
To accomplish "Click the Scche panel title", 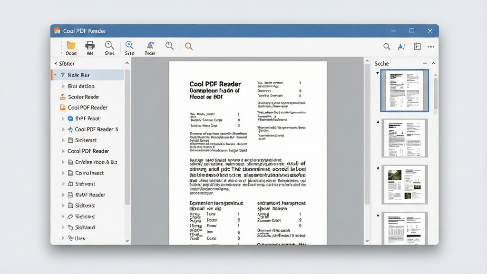I will coord(381,63).
